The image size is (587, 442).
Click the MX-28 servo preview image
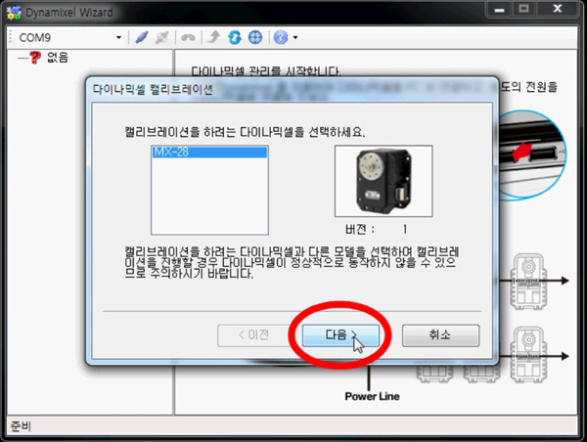tap(376, 181)
